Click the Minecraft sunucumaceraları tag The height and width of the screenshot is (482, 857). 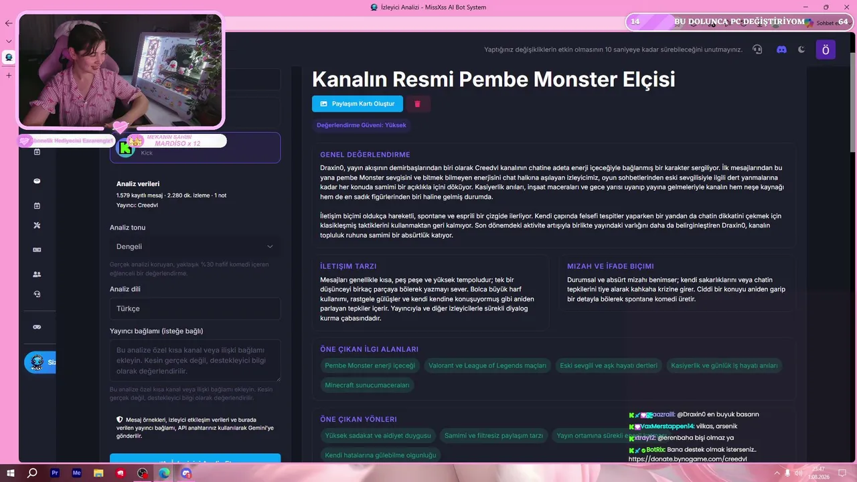point(367,385)
